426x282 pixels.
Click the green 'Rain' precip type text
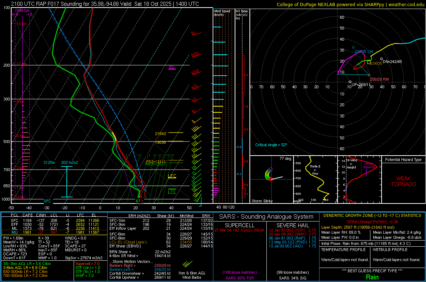[372, 277]
